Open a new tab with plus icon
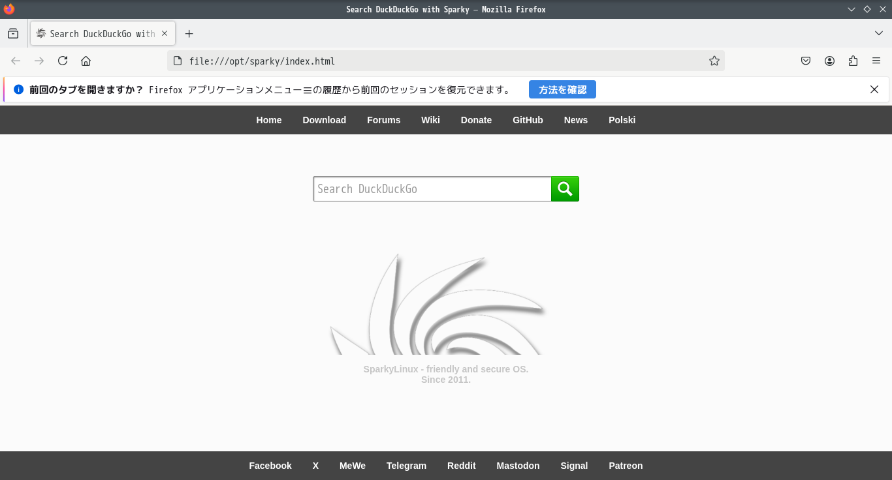 [x=189, y=33]
